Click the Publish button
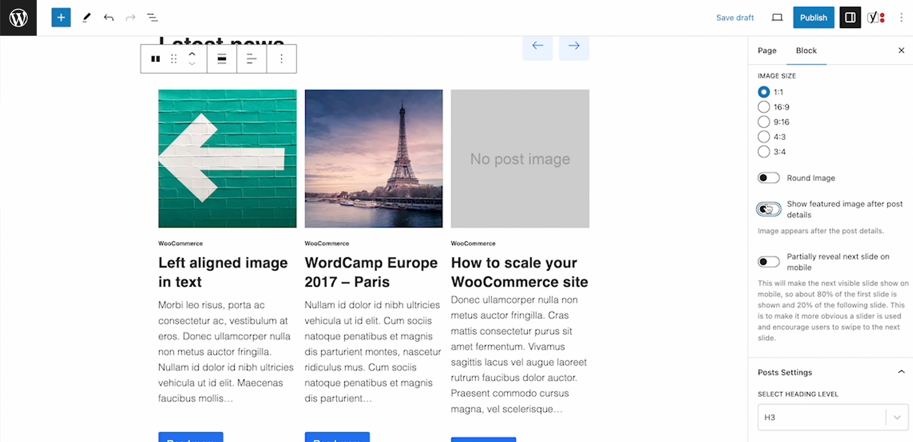 click(813, 18)
